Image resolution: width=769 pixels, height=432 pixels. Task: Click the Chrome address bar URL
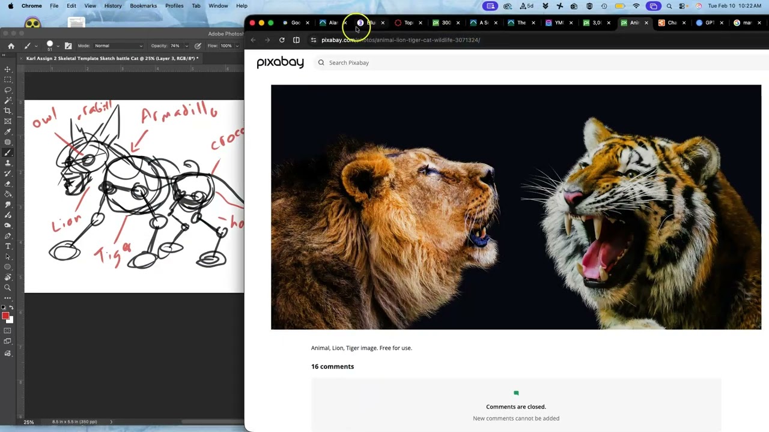click(x=401, y=40)
